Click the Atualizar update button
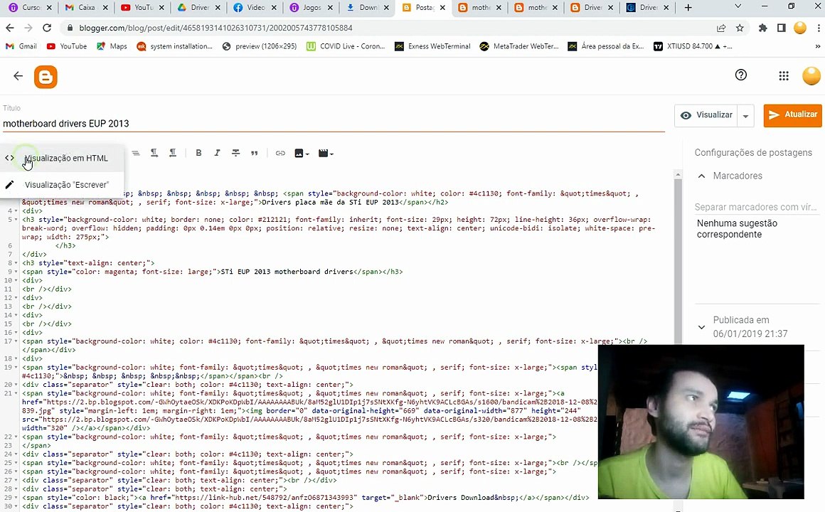Viewport: 825px width, 512px height. (x=792, y=115)
